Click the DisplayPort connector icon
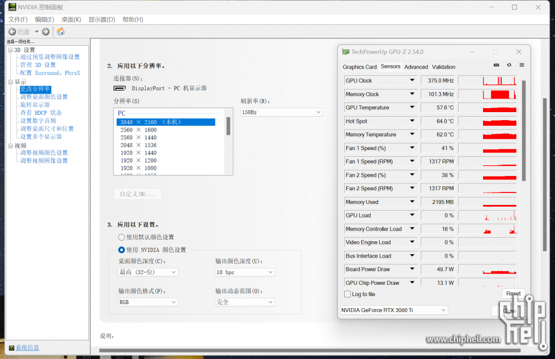Image resolution: width=555 pixels, height=359 pixels. pyautogui.click(x=120, y=88)
